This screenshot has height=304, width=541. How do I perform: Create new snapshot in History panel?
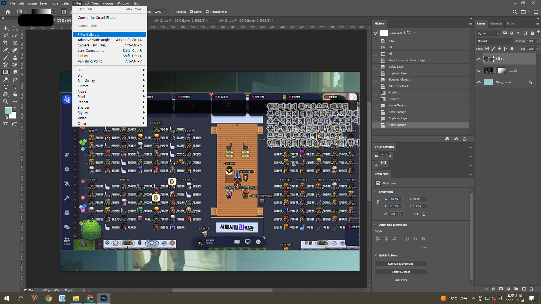coord(456,139)
